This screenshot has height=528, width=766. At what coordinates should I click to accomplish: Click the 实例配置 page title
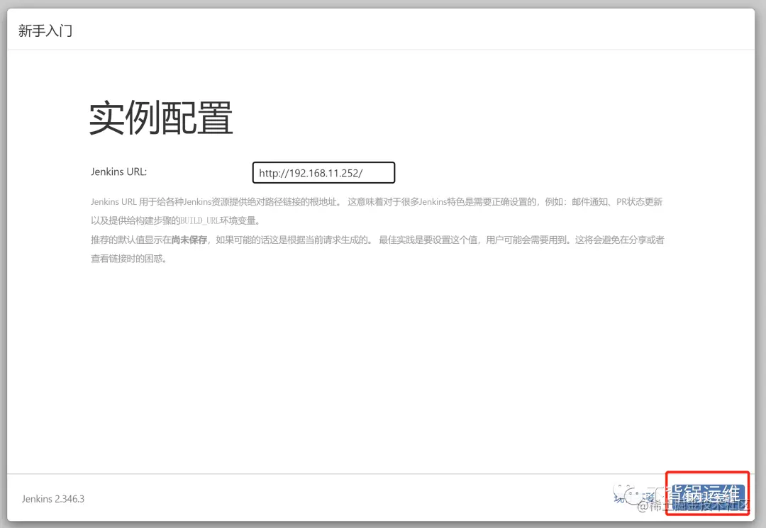click(160, 118)
